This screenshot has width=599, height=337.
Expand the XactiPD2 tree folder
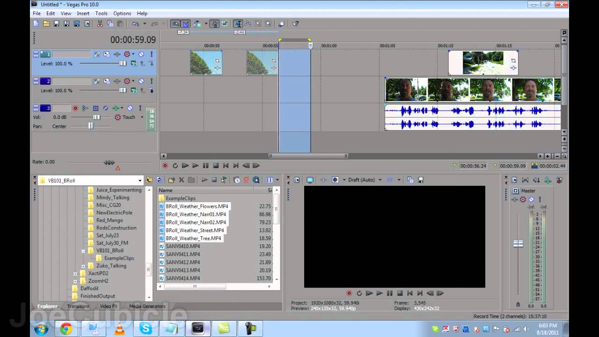tap(75, 273)
